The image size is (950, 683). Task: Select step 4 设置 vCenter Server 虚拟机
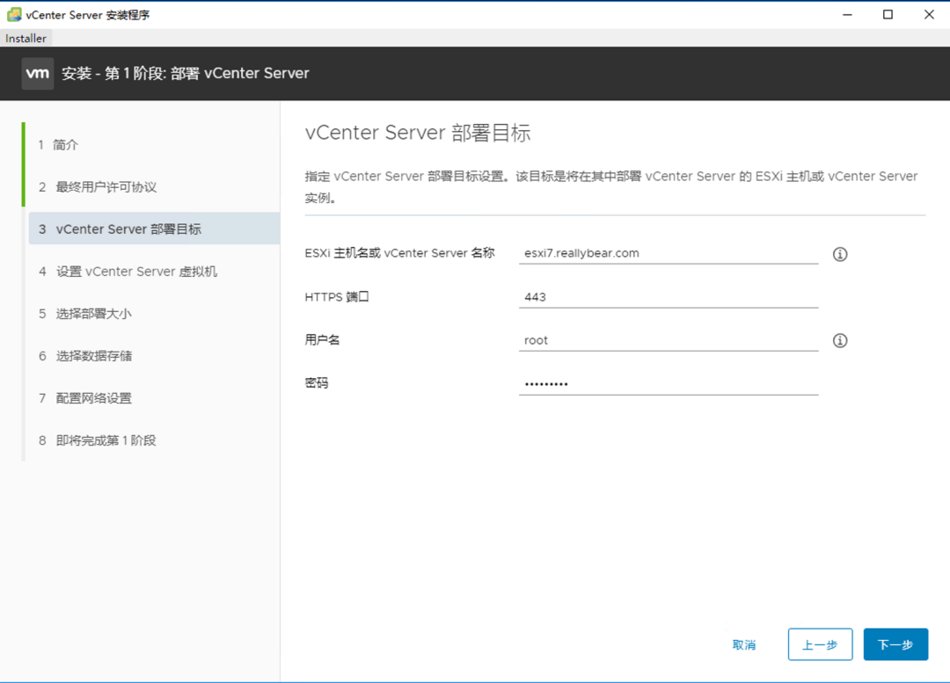128,272
